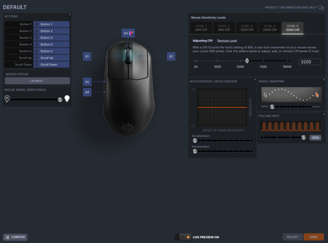Click the Revert button
Viewport: 328px width, 243px height.
point(292,237)
